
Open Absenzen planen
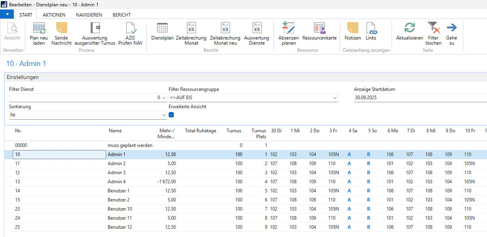tap(289, 28)
